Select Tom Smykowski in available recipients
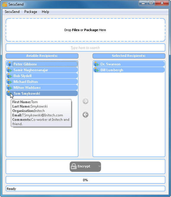Viewport: 171px width, 197px height. coord(42,94)
